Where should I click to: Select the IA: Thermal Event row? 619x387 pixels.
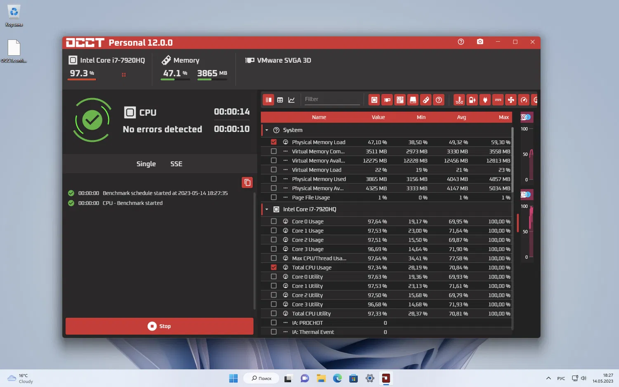(x=386, y=332)
